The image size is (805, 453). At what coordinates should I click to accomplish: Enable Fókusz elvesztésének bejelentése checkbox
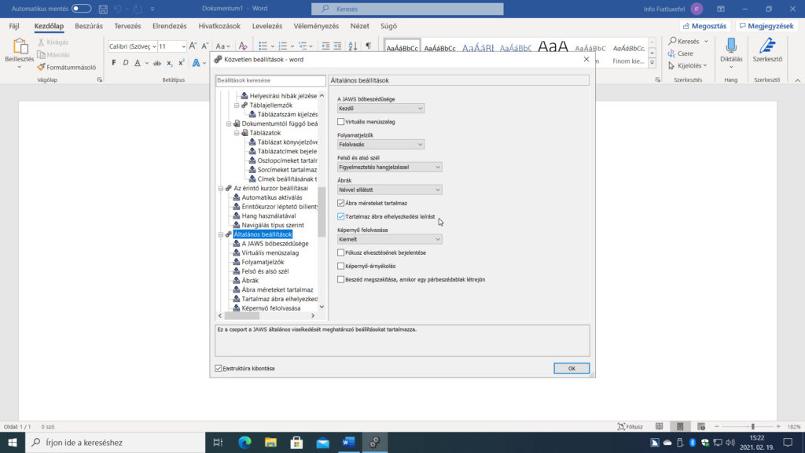coord(341,252)
